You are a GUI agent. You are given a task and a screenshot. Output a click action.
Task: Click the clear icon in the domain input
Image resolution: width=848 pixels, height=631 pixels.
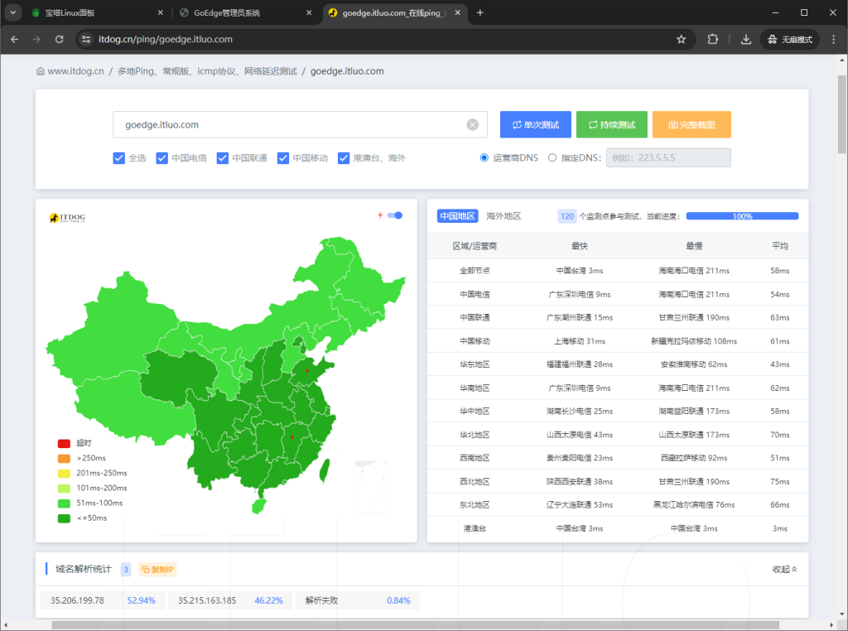click(x=472, y=124)
